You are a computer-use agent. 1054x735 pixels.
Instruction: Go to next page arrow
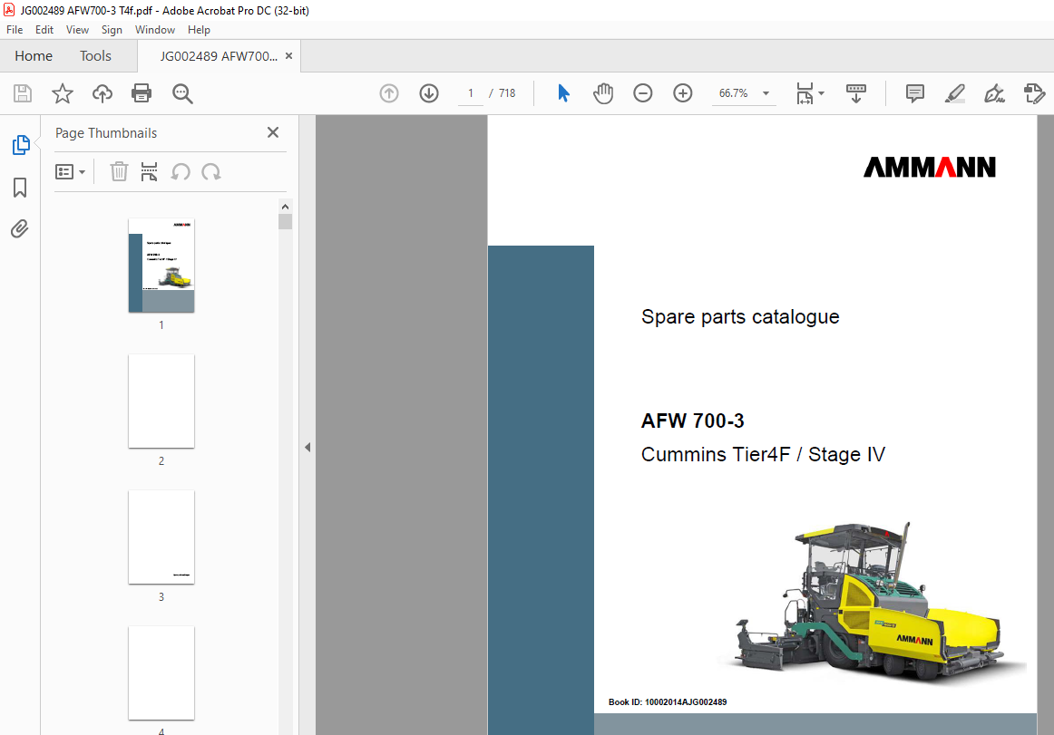point(429,93)
